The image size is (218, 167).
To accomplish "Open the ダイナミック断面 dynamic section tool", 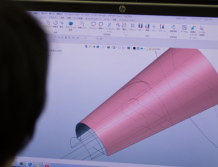I will (x=71, y=26).
